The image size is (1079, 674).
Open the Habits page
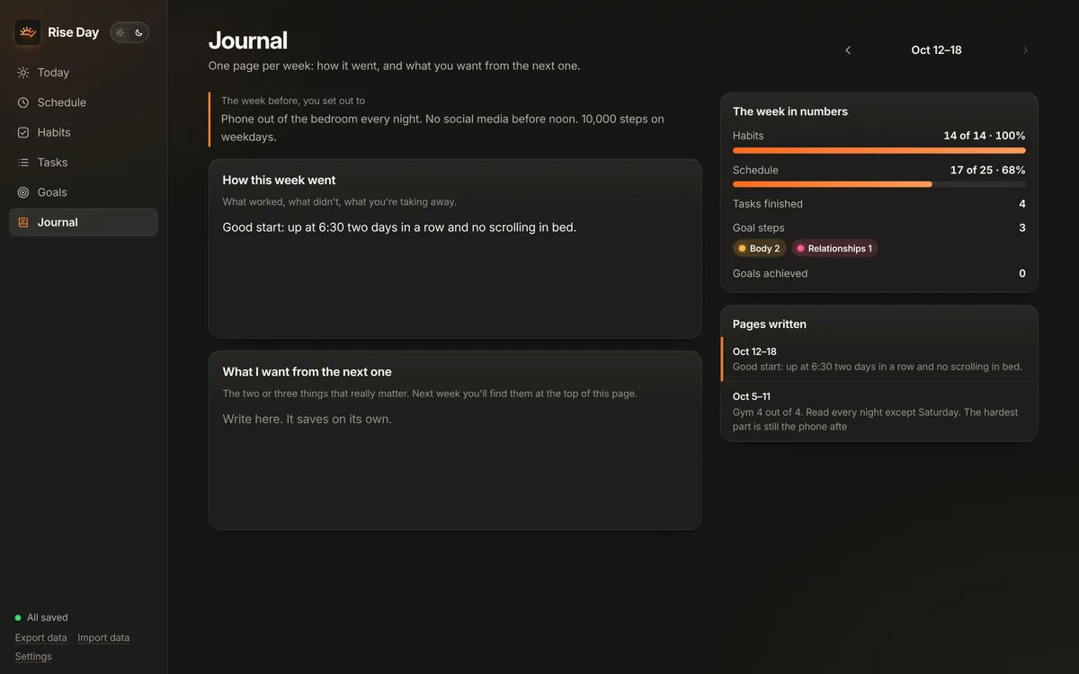click(84, 132)
